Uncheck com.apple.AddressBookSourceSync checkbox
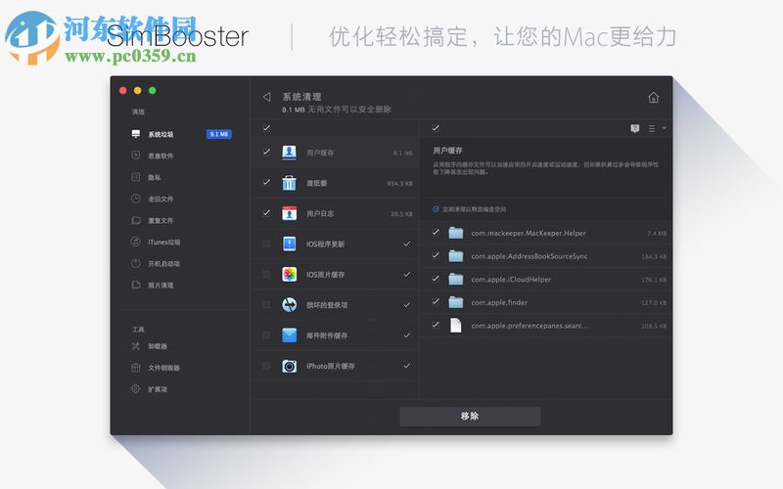The image size is (783, 489). [436, 255]
